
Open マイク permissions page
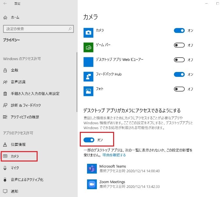(x=15, y=168)
